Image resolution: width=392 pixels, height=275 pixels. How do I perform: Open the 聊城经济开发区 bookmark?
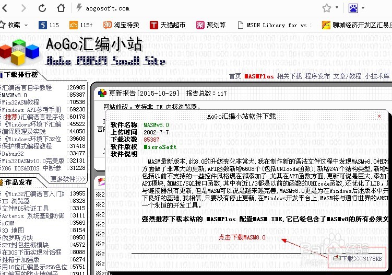(357, 25)
